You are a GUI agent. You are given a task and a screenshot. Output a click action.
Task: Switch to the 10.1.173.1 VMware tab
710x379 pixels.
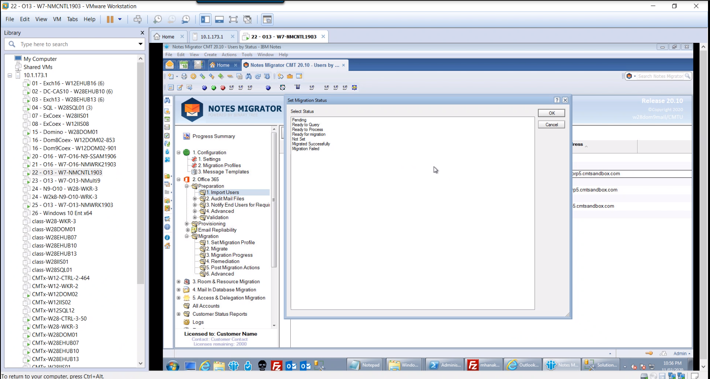pos(212,36)
